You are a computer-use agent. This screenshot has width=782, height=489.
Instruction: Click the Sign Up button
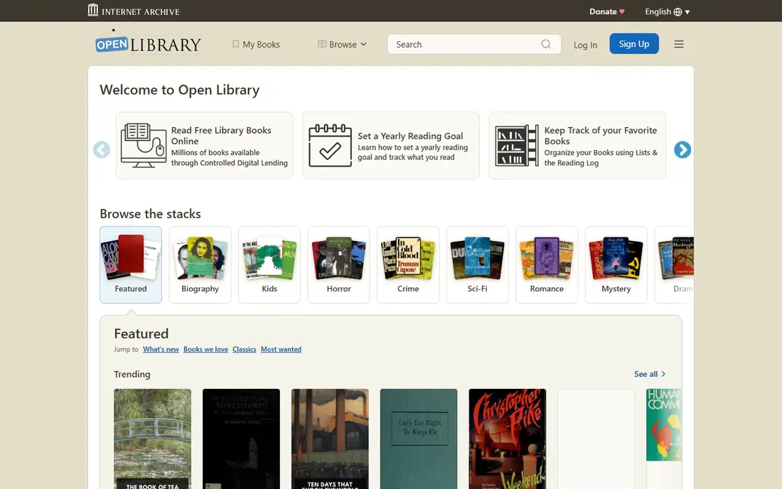pyautogui.click(x=634, y=44)
